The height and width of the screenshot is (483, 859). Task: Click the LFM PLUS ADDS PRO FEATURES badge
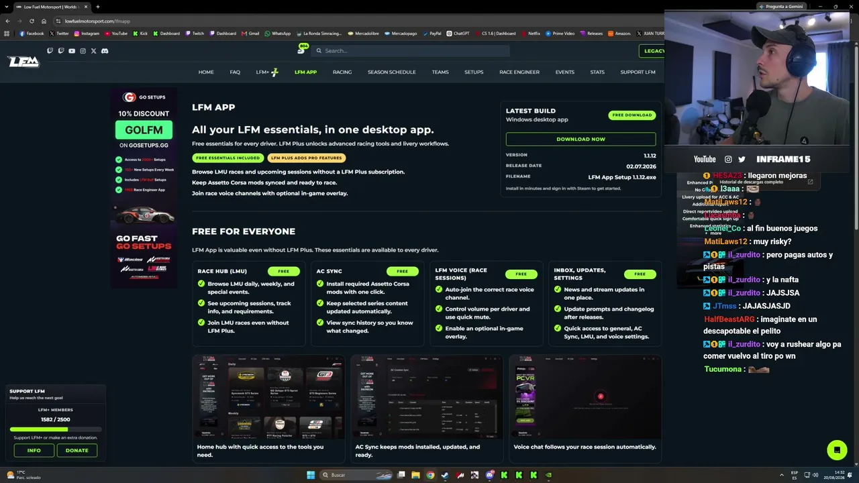point(306,158)
